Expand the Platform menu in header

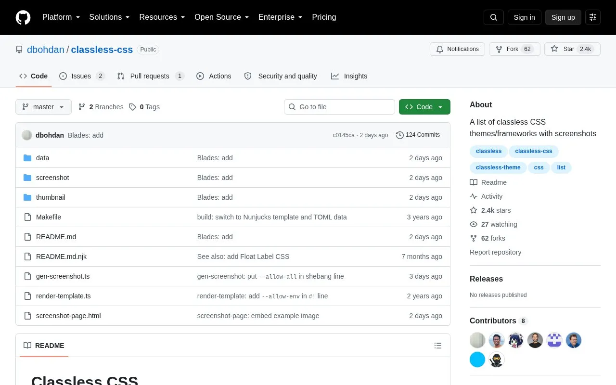click(x=61, y=17)
